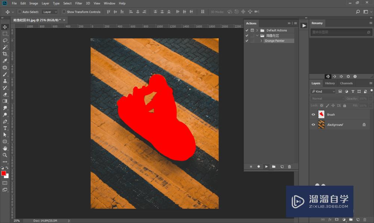Open the Auto-Select Layer dropdown

[50, 12]
